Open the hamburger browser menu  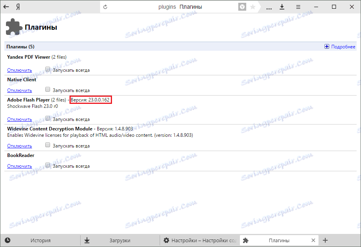pyautogui.click(x=298, y=7)
